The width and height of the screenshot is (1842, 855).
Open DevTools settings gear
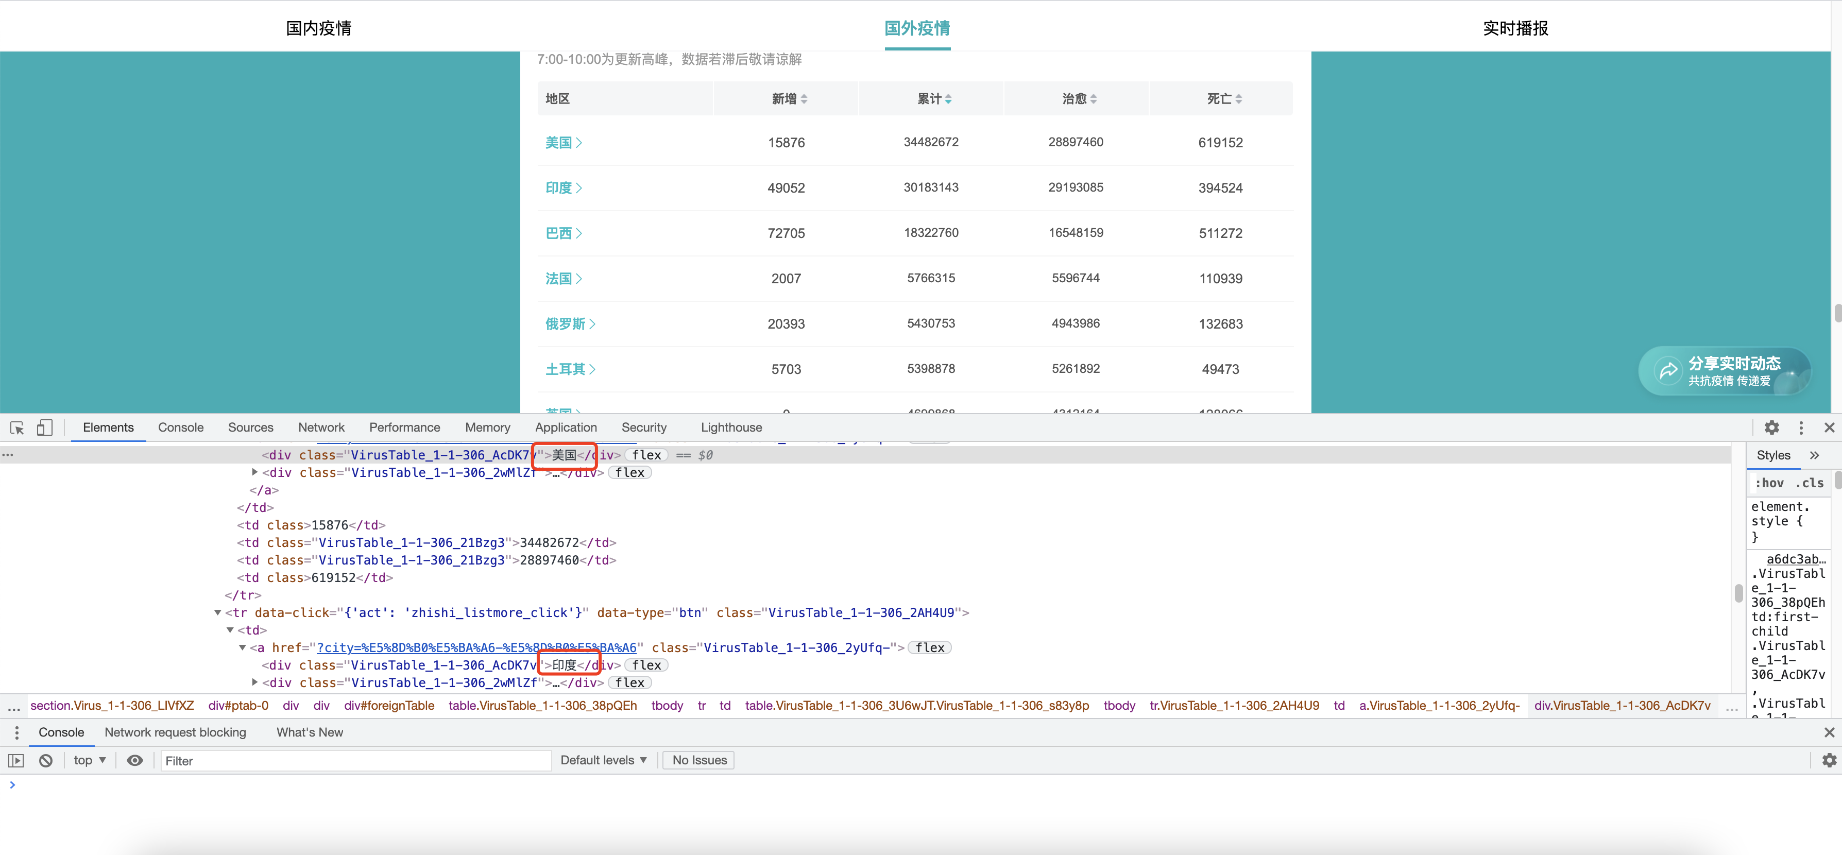(x=1771, y=427)
